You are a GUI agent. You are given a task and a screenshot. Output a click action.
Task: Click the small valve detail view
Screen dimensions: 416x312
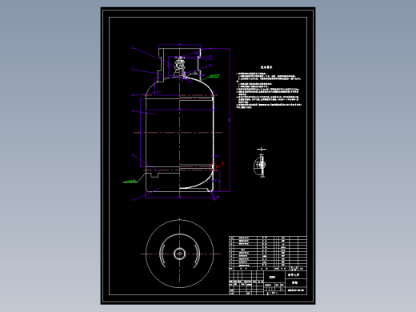coord(260,162)
